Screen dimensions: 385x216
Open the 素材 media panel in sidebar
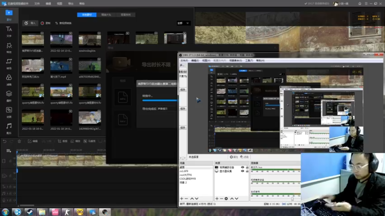[x=9, y=15]
